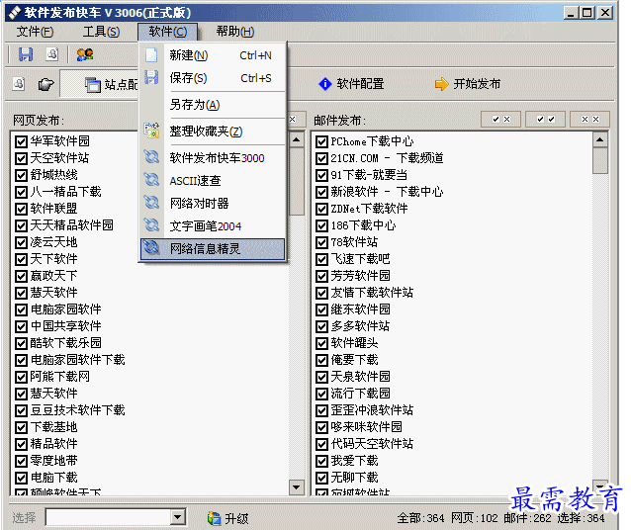Click the 开始发布 button
The image size is (631, 530).
pyautogui.click(x=468, y=84)
